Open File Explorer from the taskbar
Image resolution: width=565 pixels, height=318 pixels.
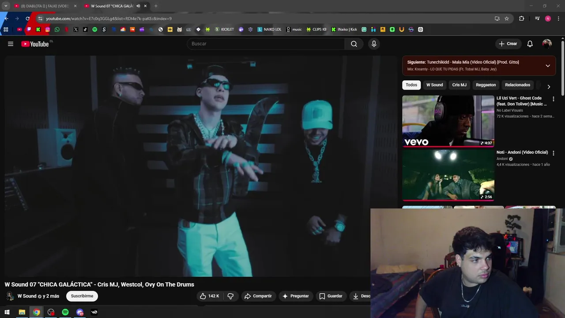22,312
